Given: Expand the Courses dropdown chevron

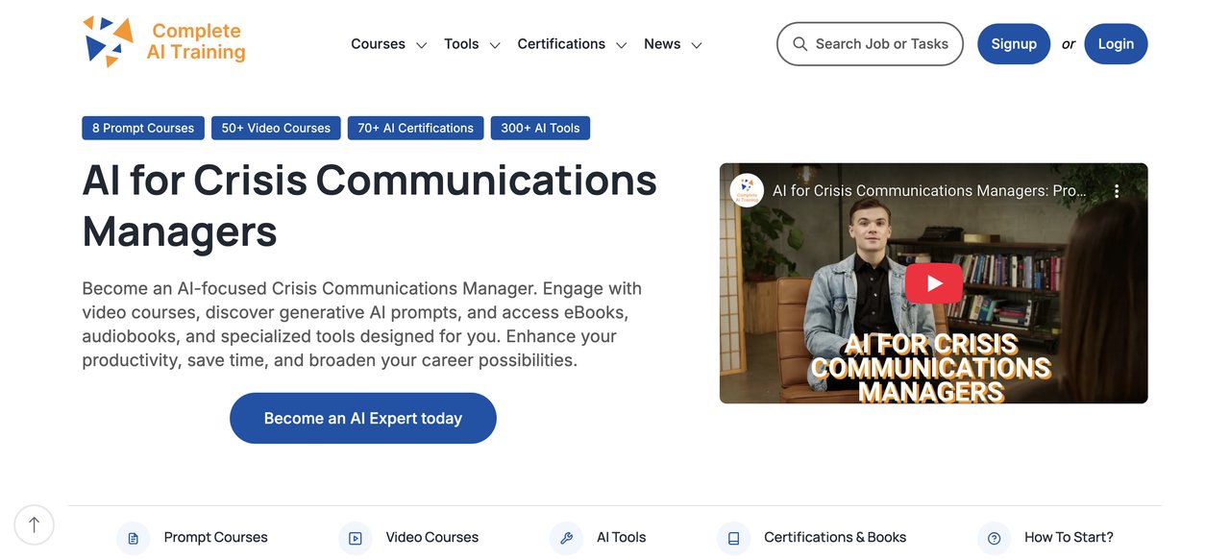Looking at the screenshot, I should point(421,45).
